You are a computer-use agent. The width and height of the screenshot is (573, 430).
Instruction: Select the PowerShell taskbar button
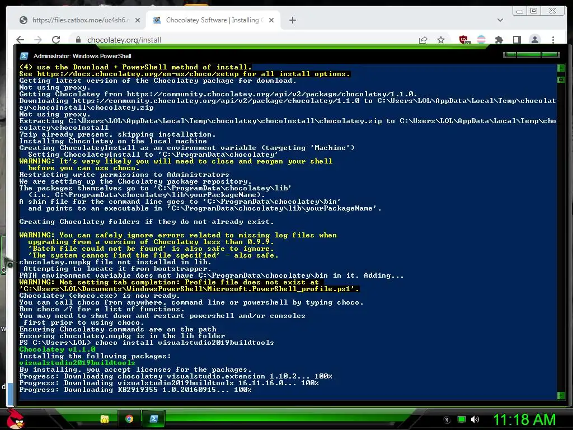[x=154, y=419]
